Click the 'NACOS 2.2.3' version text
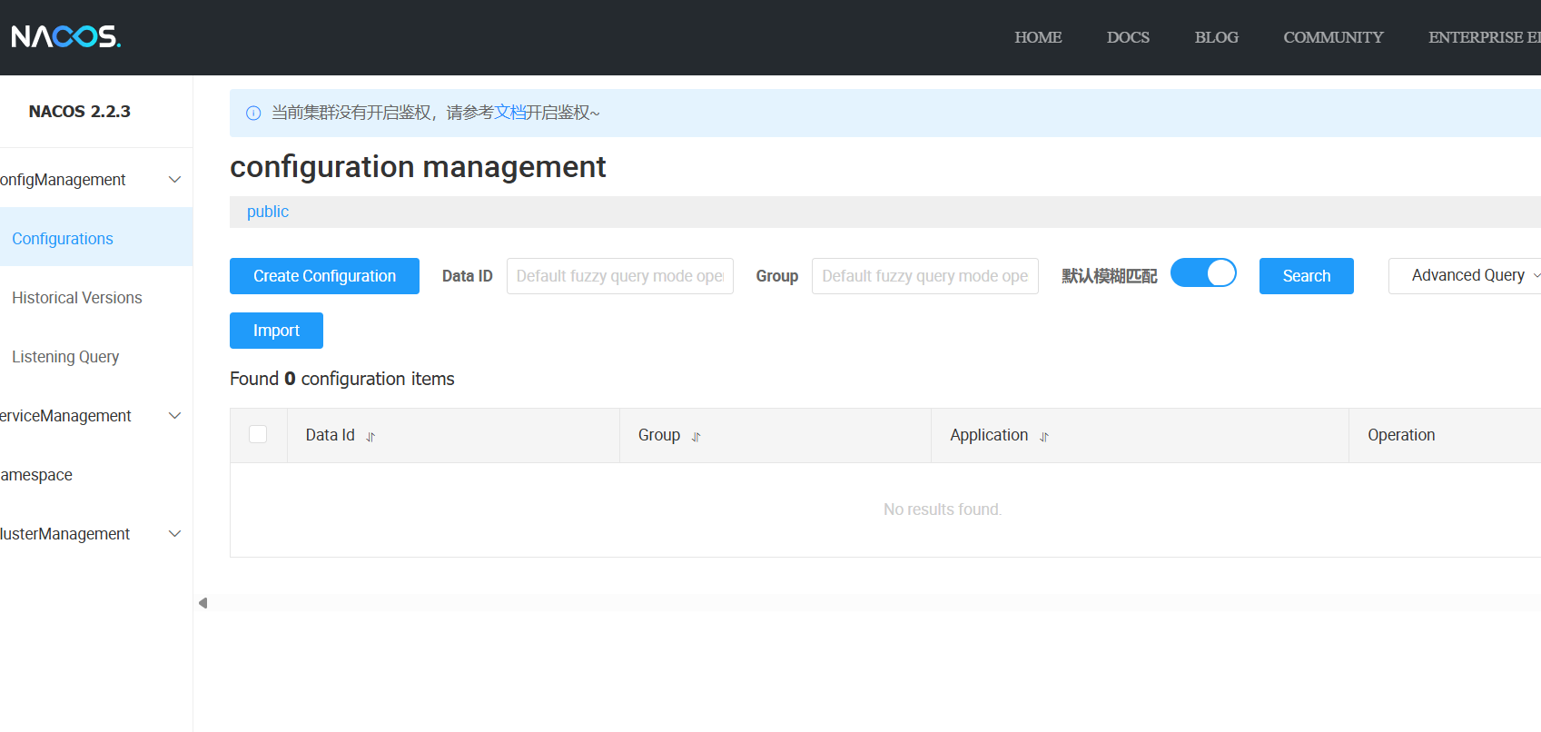The height and width of the screenshot is (732, 1541). point(79,112)
